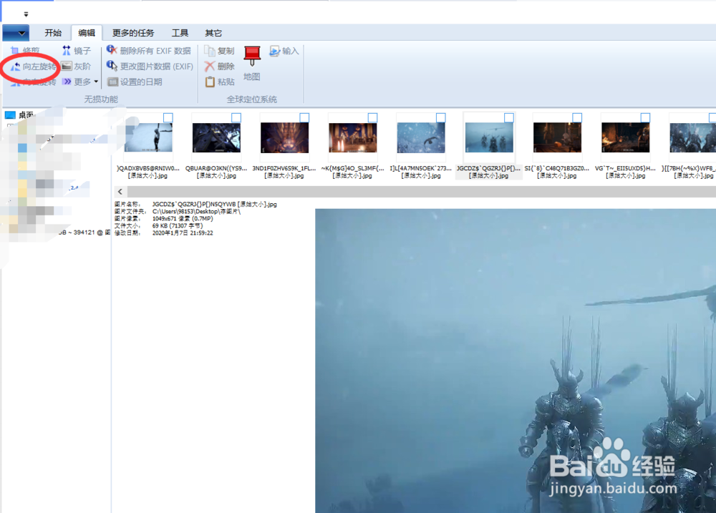716x513 pixels.
Task: Select the )QADXBVB5@RNIW0 image thumbnail
Action: [x=148, y=137]
